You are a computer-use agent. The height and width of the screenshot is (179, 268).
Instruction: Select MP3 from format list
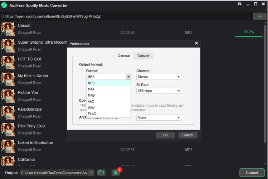coord(108,83)
